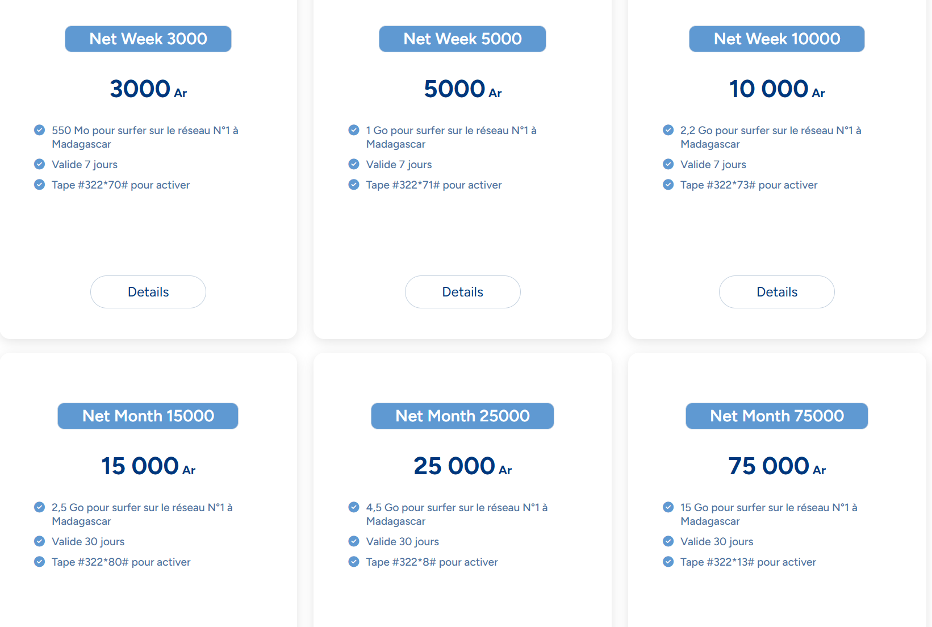The width and height of the screenshot is (932, 627).
Task: Click the check icon next to #322*71# code
Action: 354,185
